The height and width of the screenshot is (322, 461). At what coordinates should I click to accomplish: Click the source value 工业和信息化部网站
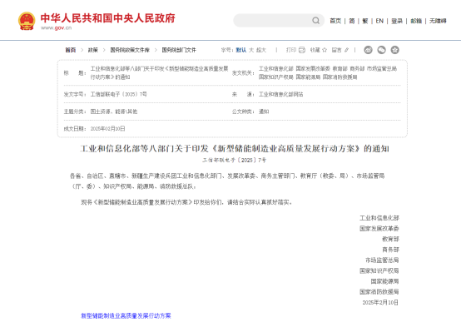(280, 94)
